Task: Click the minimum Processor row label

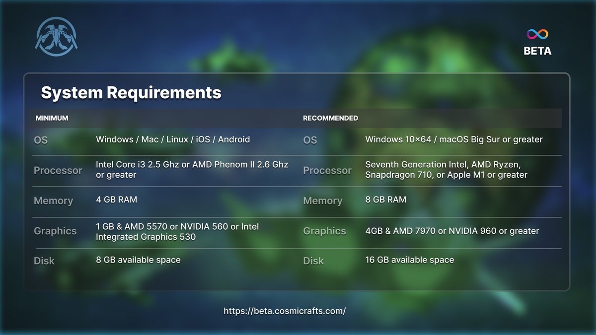Action: point(58,170)
